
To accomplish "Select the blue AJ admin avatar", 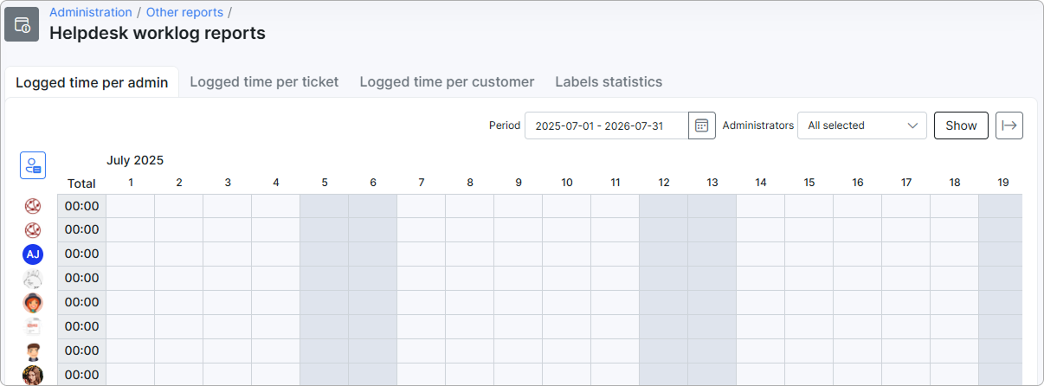I will click(33, 254).
